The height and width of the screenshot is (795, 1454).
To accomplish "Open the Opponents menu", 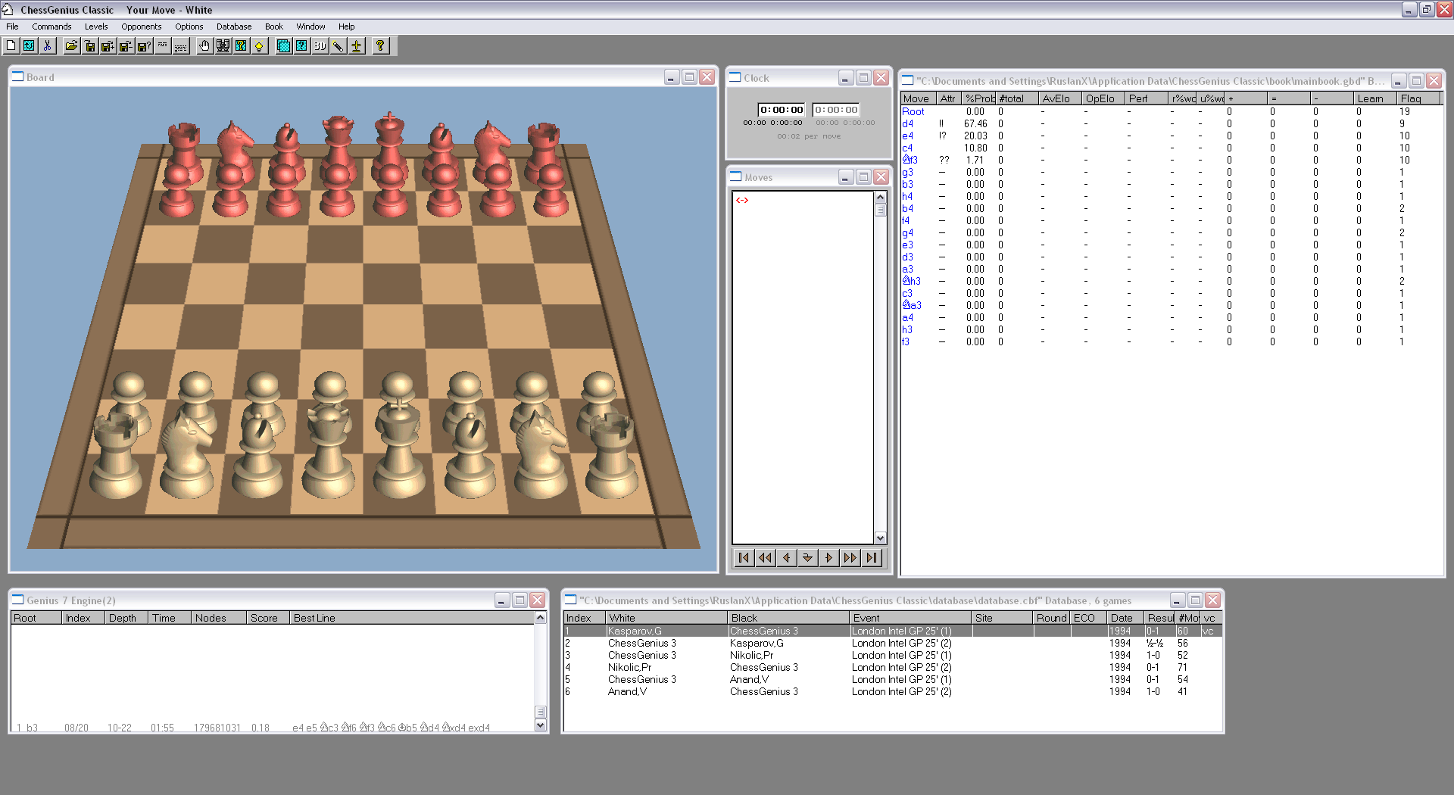I will (141, 26).
